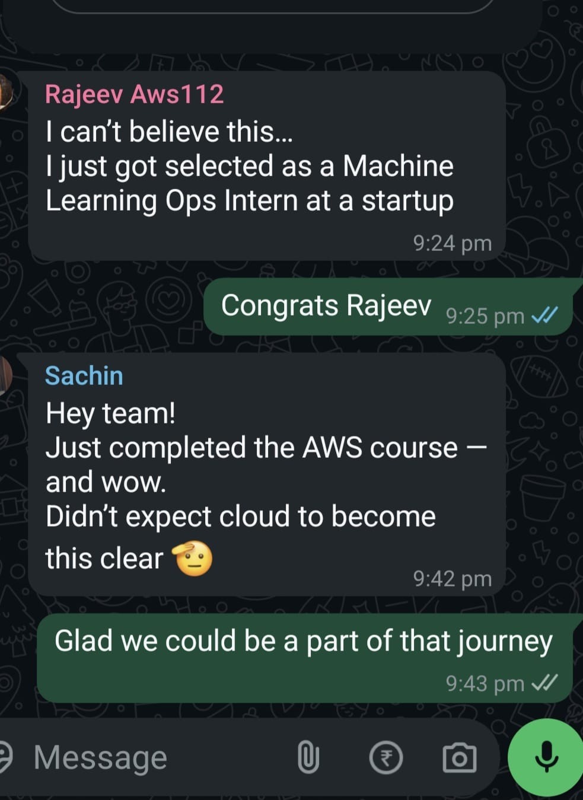Select the Glad we could be part message
This screenshot has height=800, width=583.
[x=305, y=658]
